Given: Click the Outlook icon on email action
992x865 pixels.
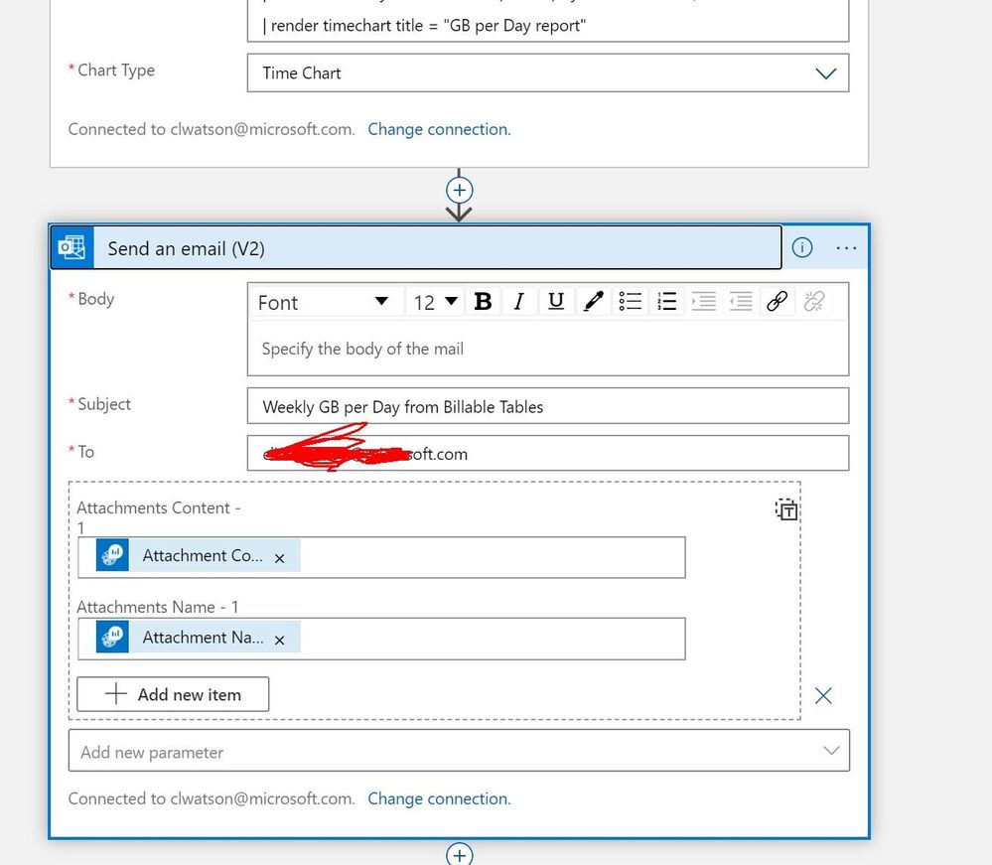Looking at the screenshot, I should [71, 247].
